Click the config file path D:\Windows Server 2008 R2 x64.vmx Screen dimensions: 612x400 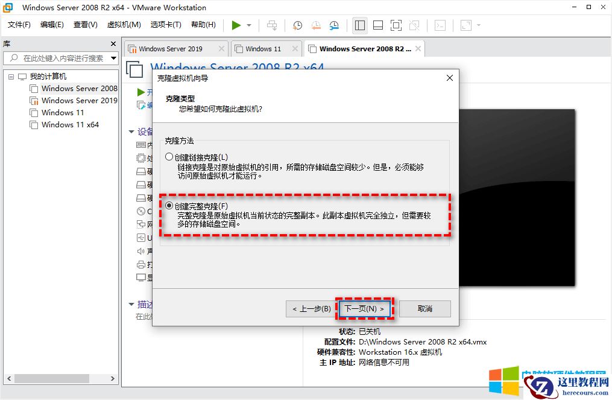pos(422,342)
